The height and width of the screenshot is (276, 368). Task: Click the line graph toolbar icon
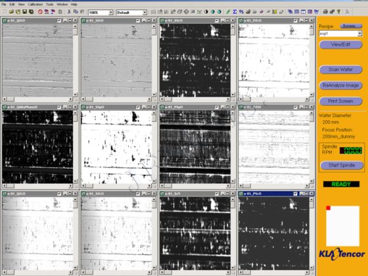click(x=200, y=12)
